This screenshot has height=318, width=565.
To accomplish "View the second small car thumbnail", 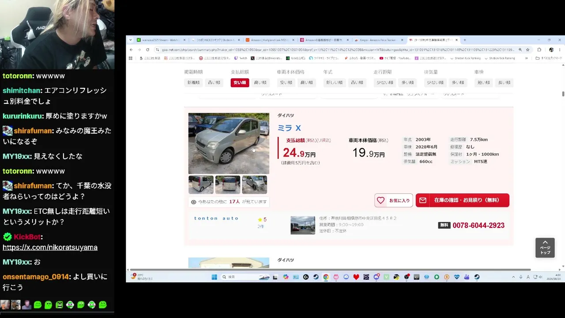I will [228, 185].
